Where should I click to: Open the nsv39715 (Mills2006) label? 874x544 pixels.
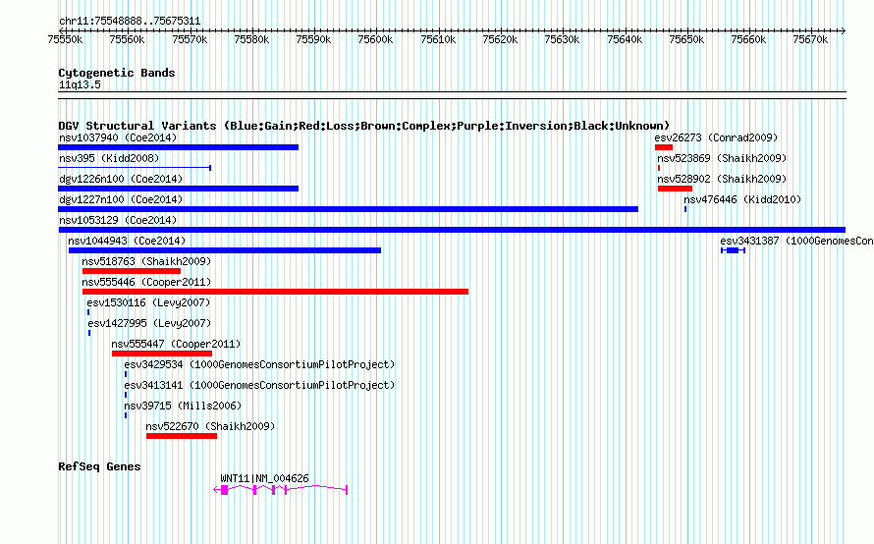183,406
